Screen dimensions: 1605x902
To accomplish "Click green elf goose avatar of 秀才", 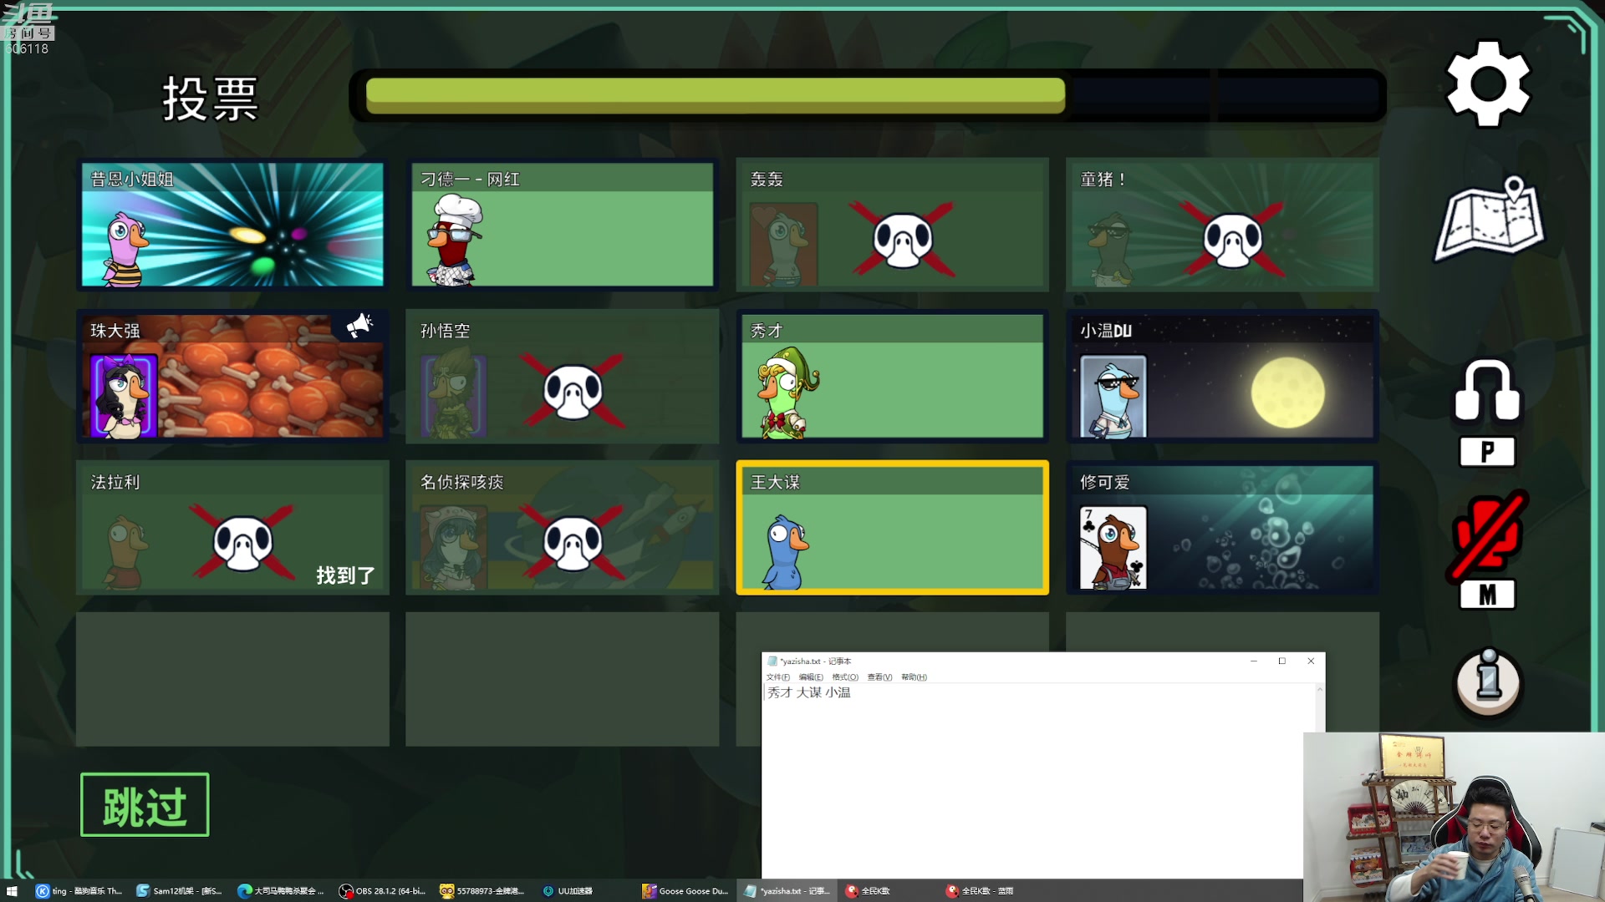I will click(x=787, y=393).
